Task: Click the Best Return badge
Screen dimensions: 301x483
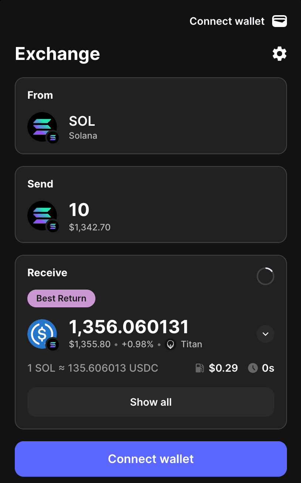Action: point(61,298)
